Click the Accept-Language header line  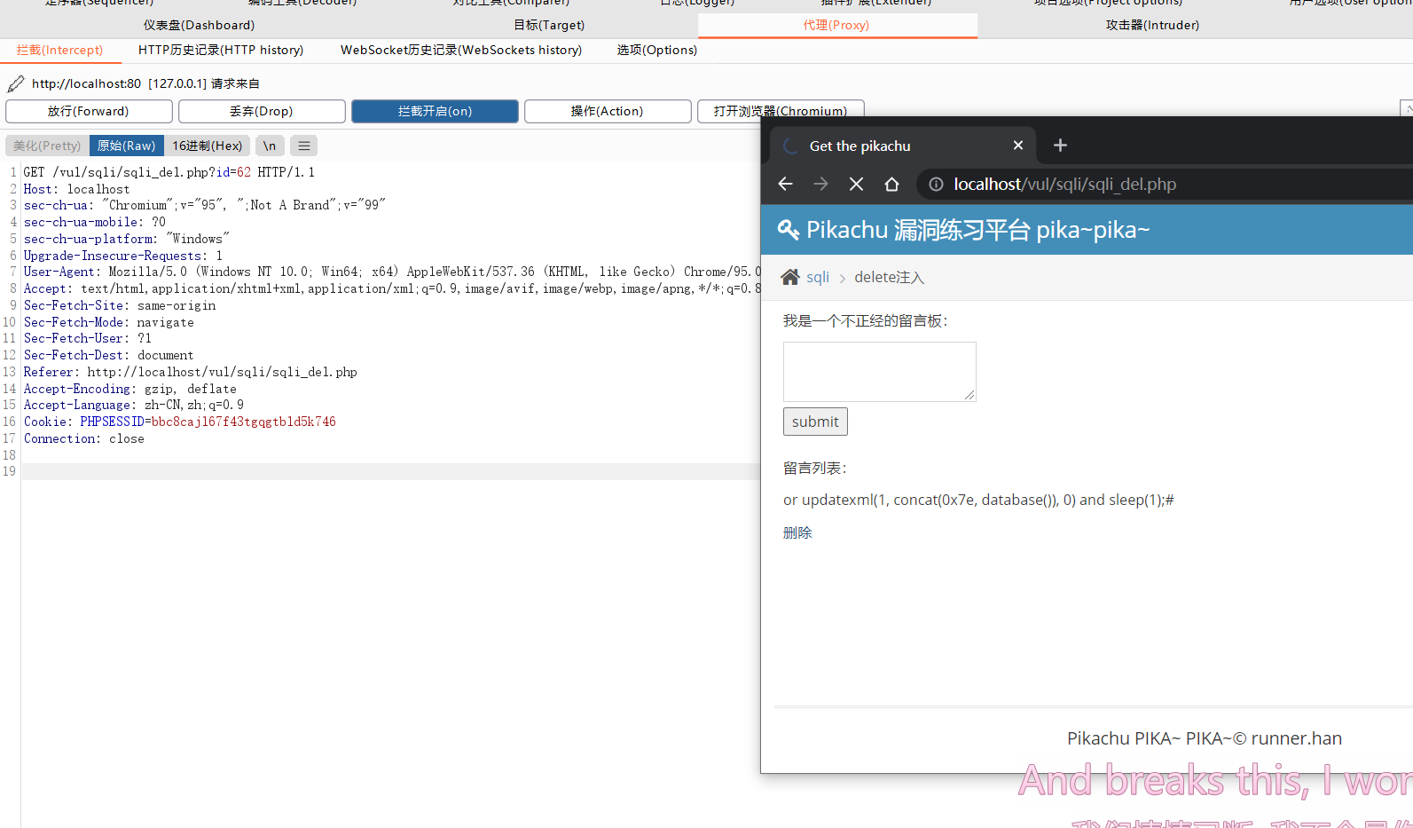click(x=134, y=405)
